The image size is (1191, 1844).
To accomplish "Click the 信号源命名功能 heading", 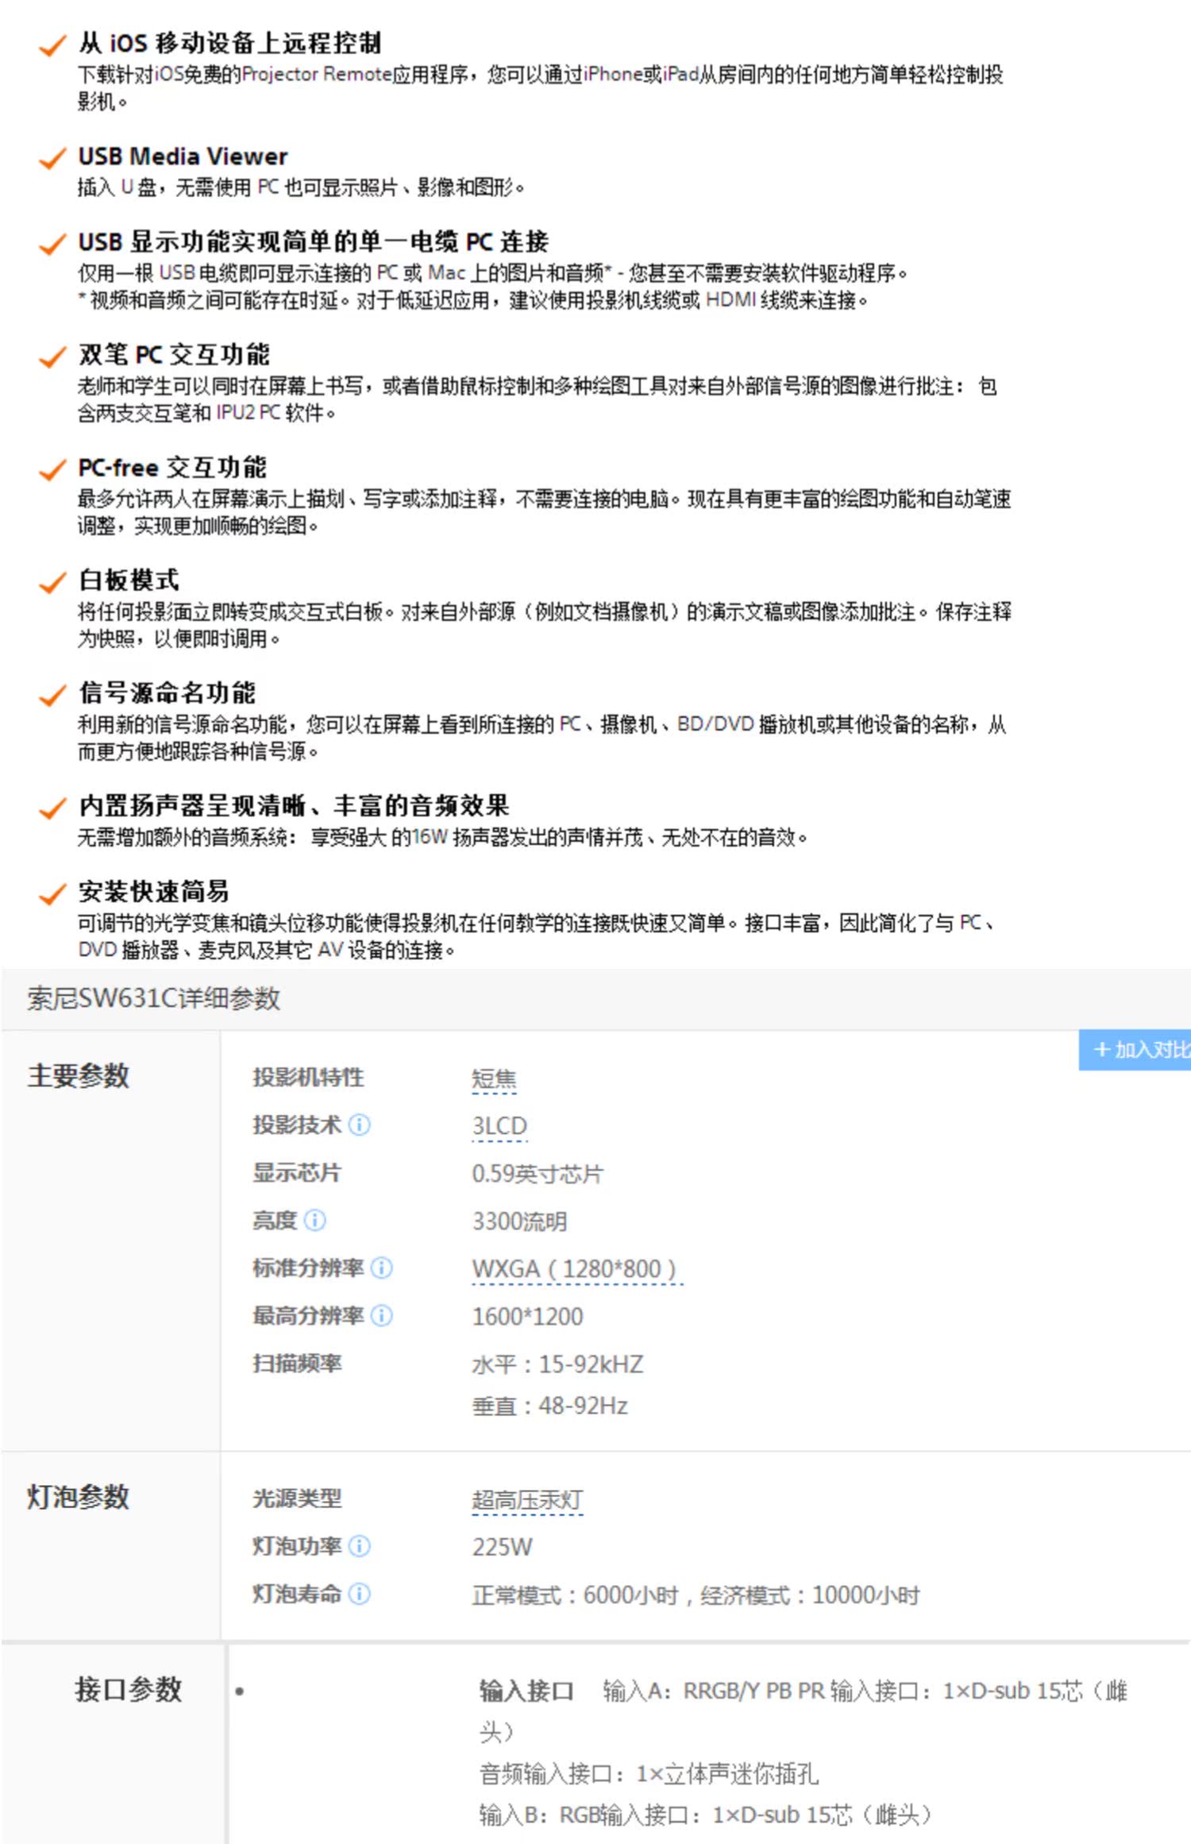I will click(167, 692).
